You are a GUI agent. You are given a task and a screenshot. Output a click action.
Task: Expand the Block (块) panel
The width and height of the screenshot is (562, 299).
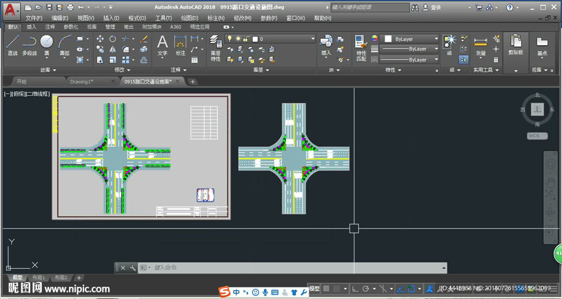pos(334,70)
